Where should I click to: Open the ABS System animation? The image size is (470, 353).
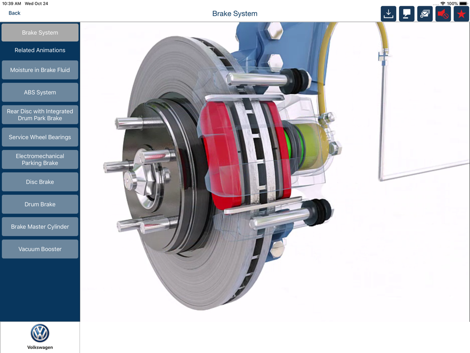click(x=40, y=92)
